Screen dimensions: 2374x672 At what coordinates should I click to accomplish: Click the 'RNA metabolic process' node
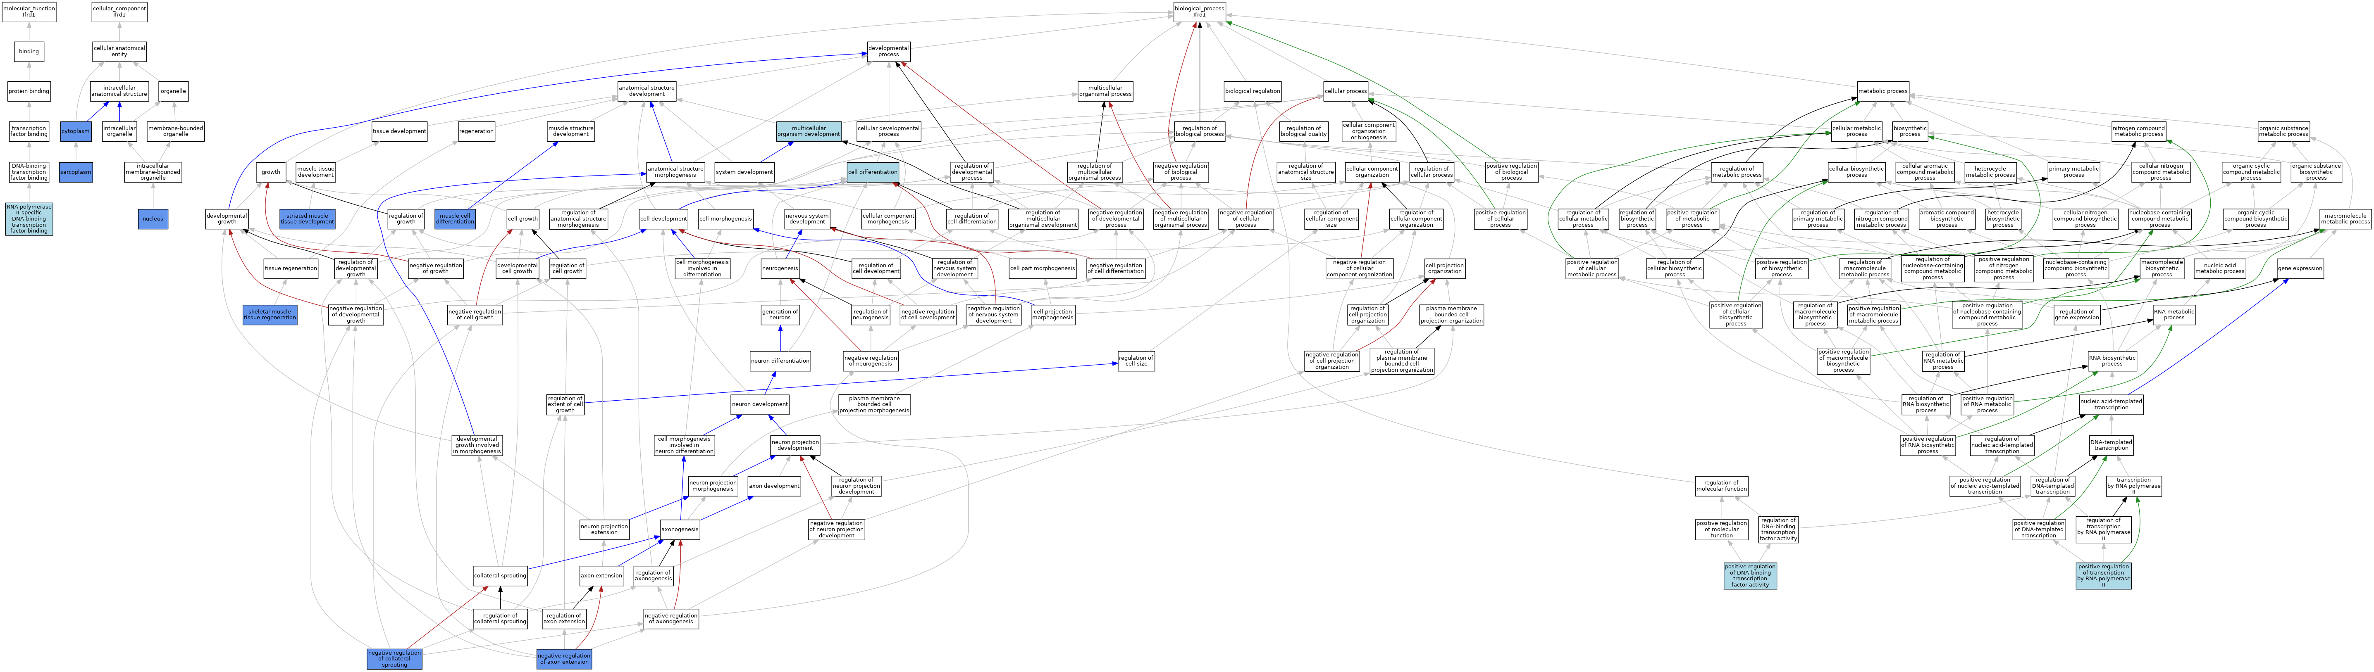(x=2174, y=315)
